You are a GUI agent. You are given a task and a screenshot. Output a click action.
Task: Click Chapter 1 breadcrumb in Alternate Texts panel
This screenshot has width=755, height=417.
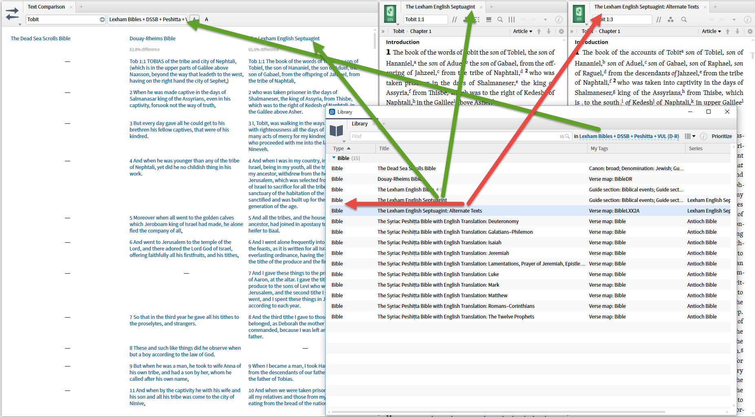[609, 31]
